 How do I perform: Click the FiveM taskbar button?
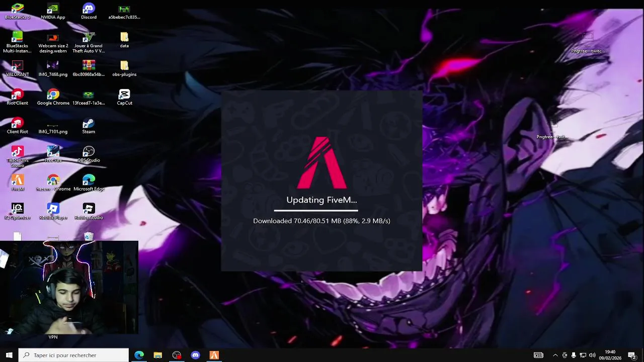click(214, 355)
